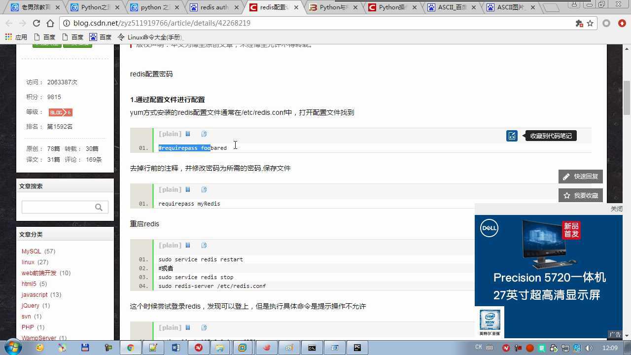631x355 pixels.
Task: Click the heading 1.通过配置文件进行配置
Action: pyautogui.click(x=168, y=100)
